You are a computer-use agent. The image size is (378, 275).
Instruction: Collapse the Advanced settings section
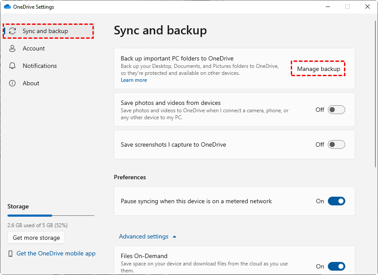coord(148,237)
